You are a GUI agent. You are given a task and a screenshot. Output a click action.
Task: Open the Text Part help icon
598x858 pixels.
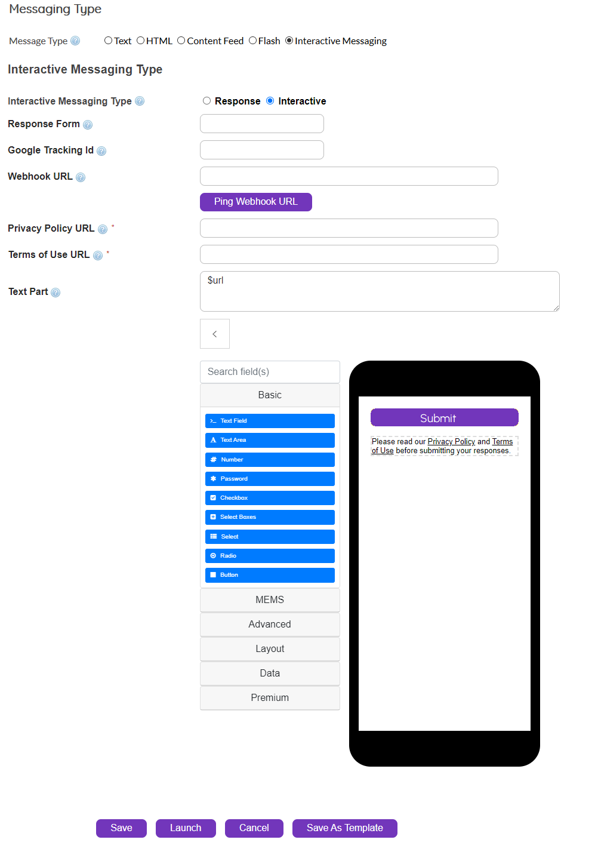pyautogui.click(x=56, y=293)
